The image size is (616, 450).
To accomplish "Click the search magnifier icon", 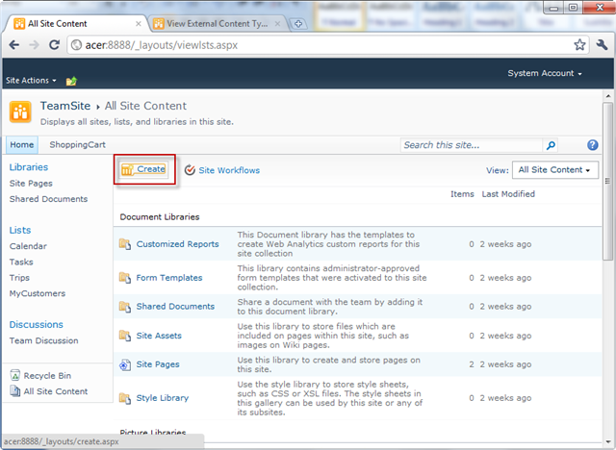I will 551,145.
